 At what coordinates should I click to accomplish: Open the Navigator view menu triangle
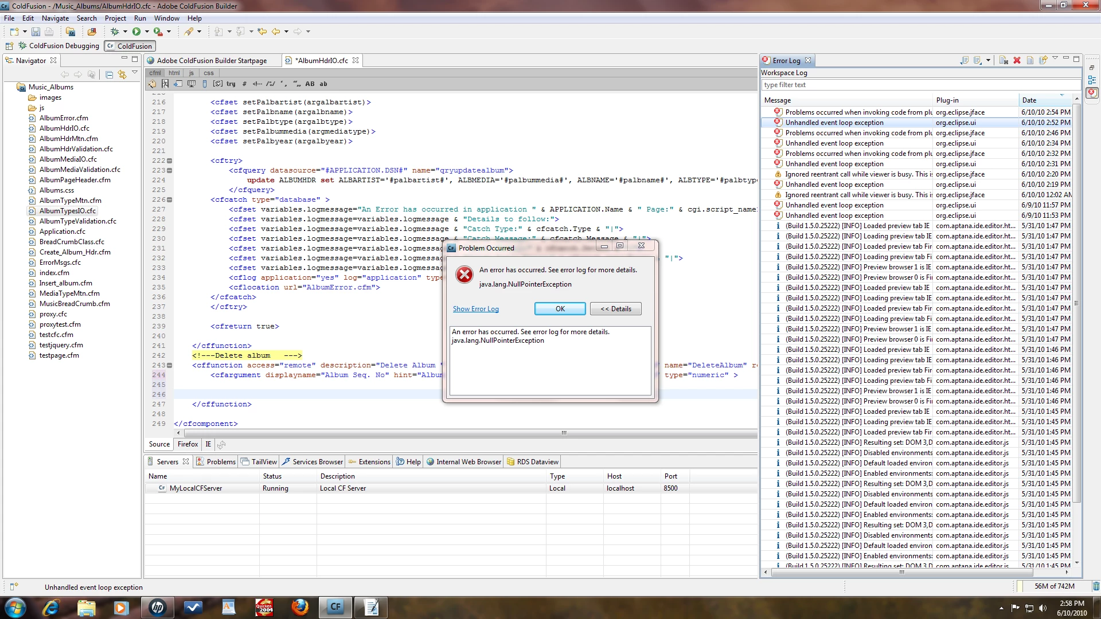click(x=135, y=72)
